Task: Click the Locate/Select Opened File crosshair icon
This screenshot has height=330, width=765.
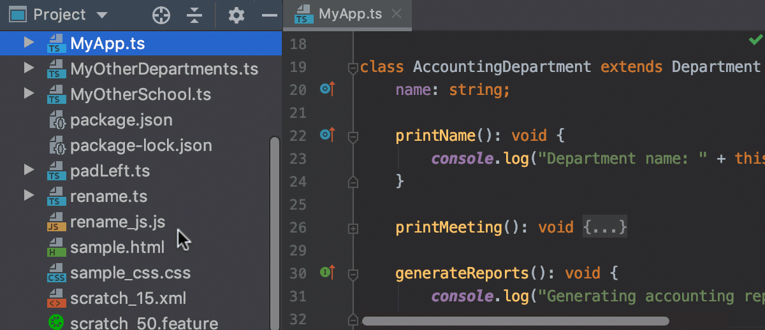Action: pyautogui.click(x=161, y=15)
